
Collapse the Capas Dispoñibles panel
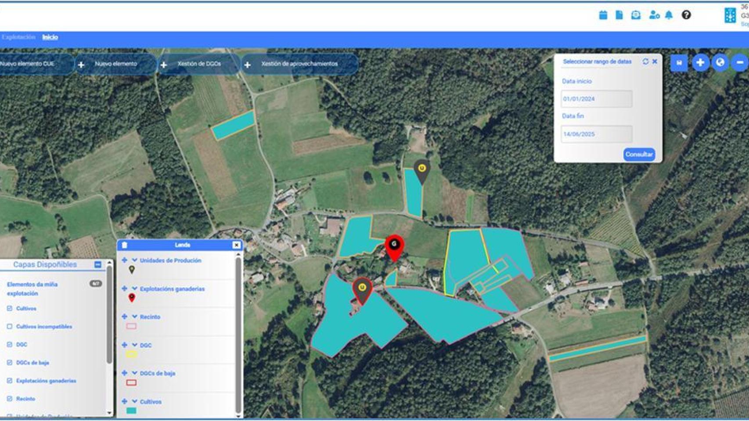(98, 264)
